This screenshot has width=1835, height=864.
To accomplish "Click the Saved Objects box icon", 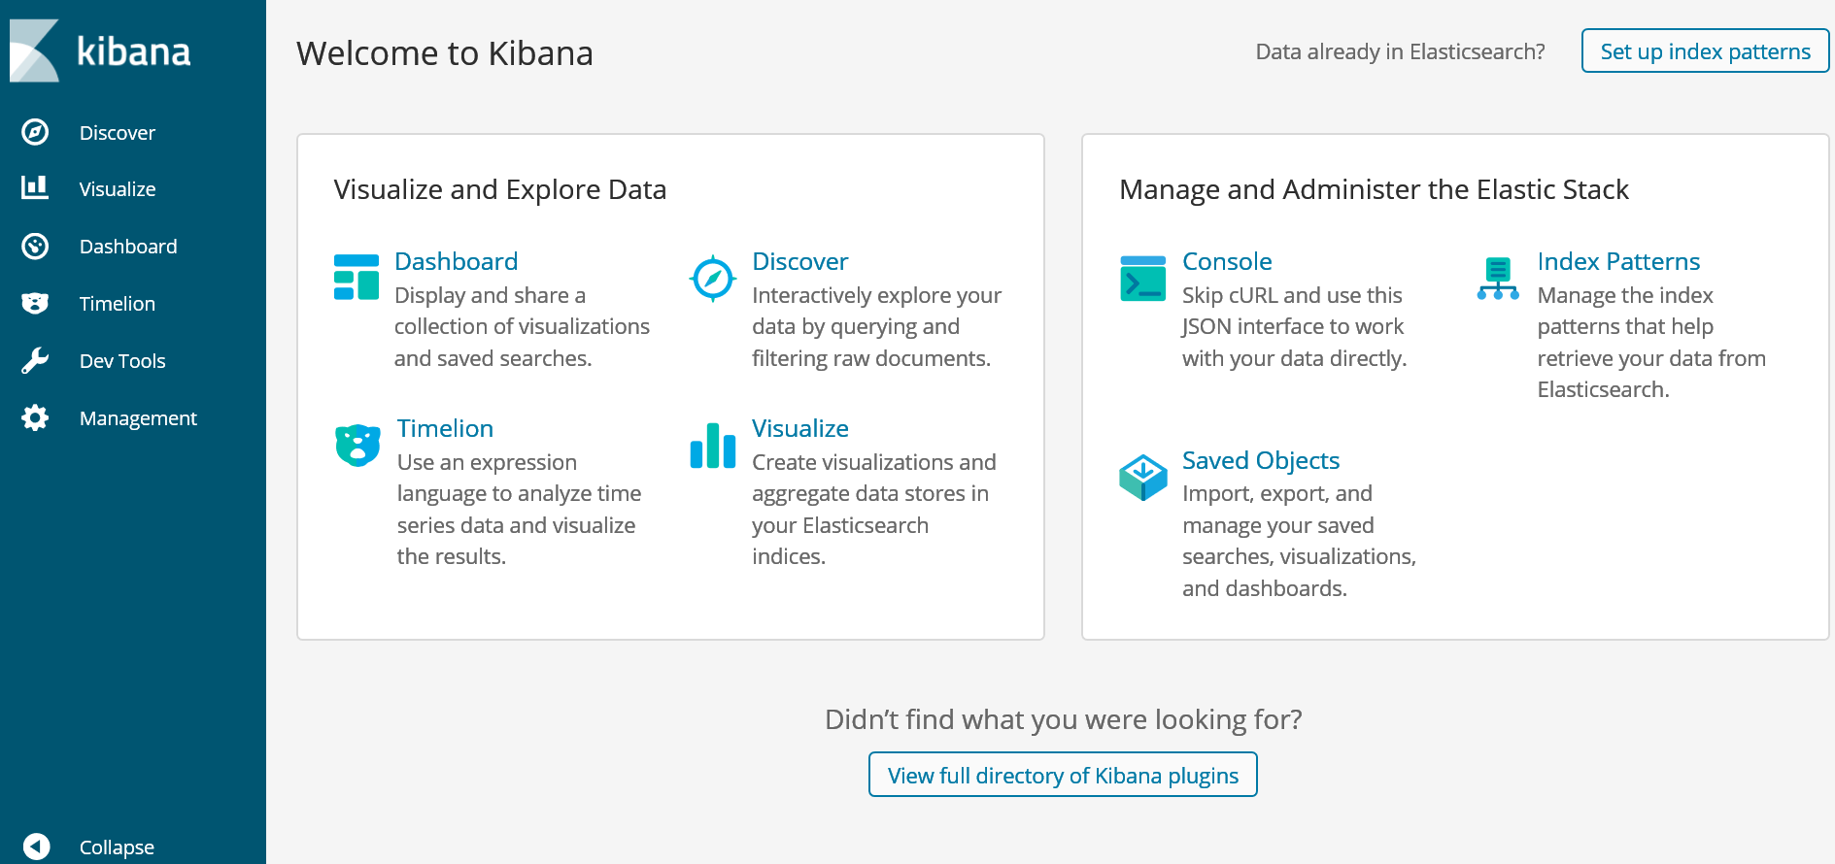I will [x=1142, y=478].
